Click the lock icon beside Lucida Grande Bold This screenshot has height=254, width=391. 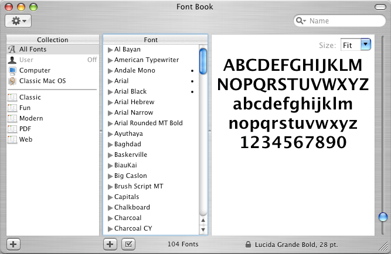pyautogui.click(x=248, y=244)
